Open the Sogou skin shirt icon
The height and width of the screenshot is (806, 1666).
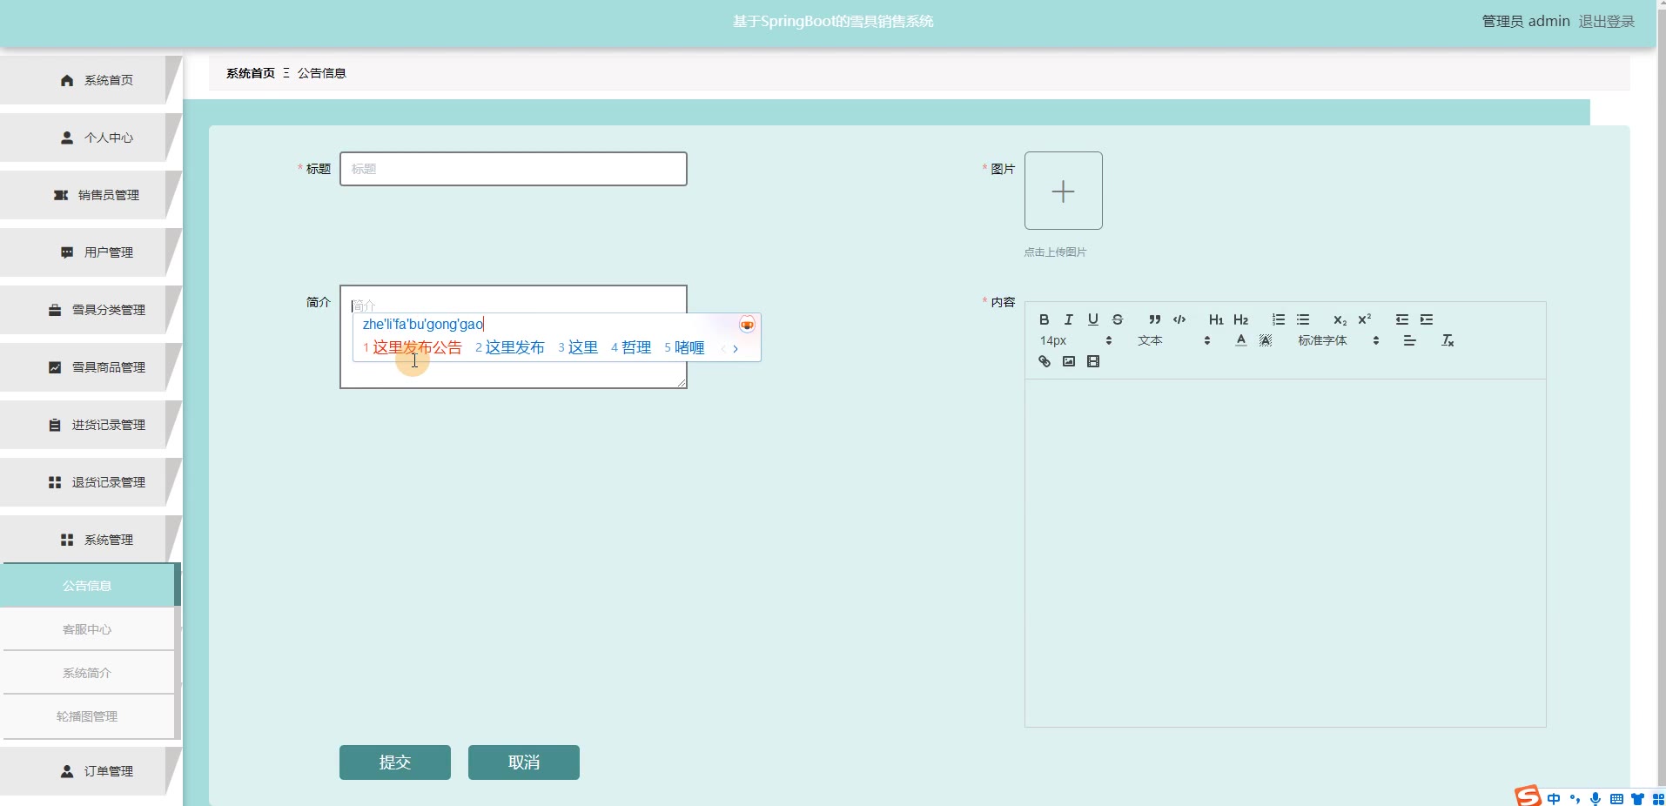(x=1637, y=799)
